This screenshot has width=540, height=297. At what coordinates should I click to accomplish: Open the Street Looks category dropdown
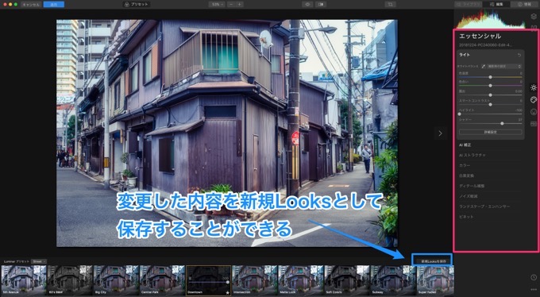point(39,261)
